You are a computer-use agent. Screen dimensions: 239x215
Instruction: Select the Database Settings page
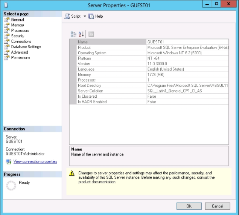(26, 47)
